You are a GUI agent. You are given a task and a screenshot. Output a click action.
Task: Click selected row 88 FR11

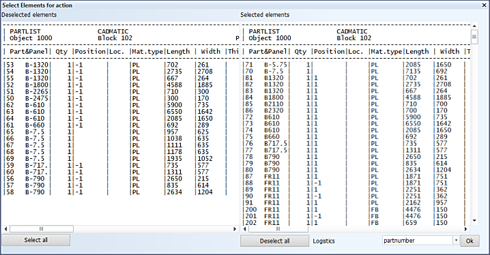coord(356,183)
